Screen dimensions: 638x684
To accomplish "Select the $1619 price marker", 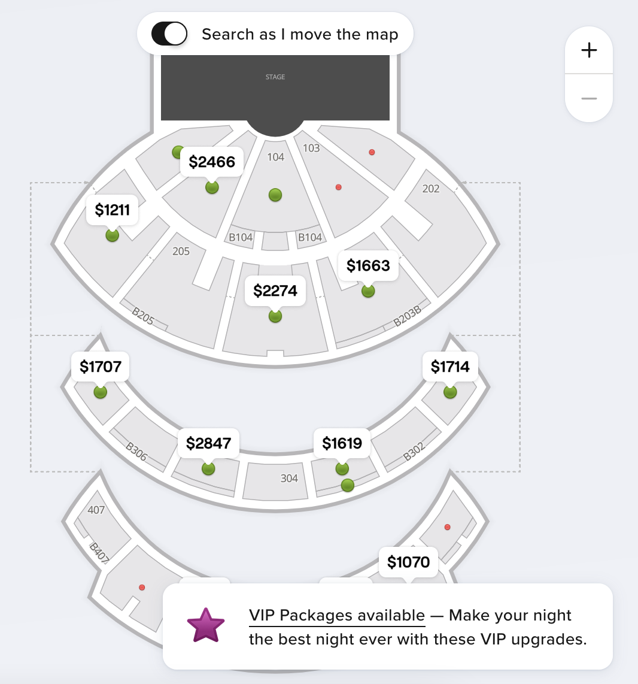I will pyautogui.click(x=342, y=443).
